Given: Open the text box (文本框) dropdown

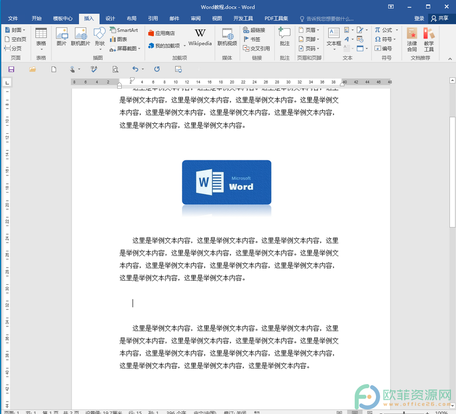Looking at the screenshot, I should pos(334,40).
